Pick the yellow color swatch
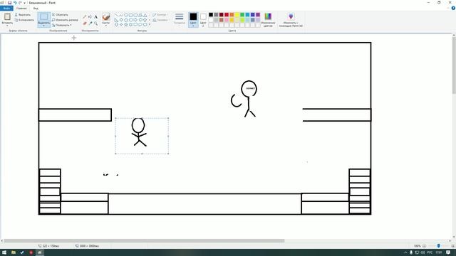 (237, 15)
